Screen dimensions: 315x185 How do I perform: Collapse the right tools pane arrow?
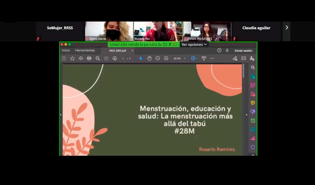[x=246, y=115]
